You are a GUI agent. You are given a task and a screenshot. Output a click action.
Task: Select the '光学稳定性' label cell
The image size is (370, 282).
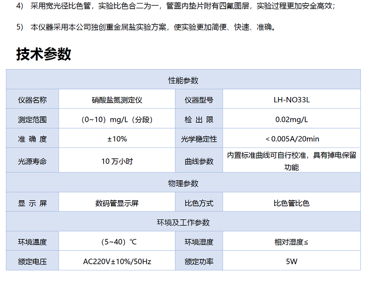199,138
